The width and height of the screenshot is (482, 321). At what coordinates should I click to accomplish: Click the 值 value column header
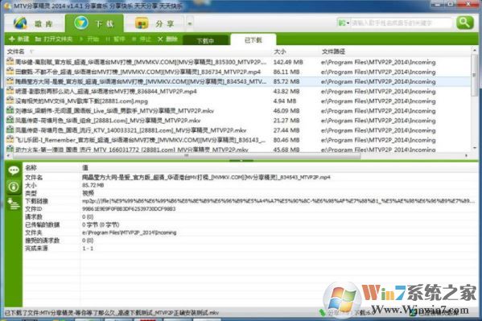[x=85, y=167]
